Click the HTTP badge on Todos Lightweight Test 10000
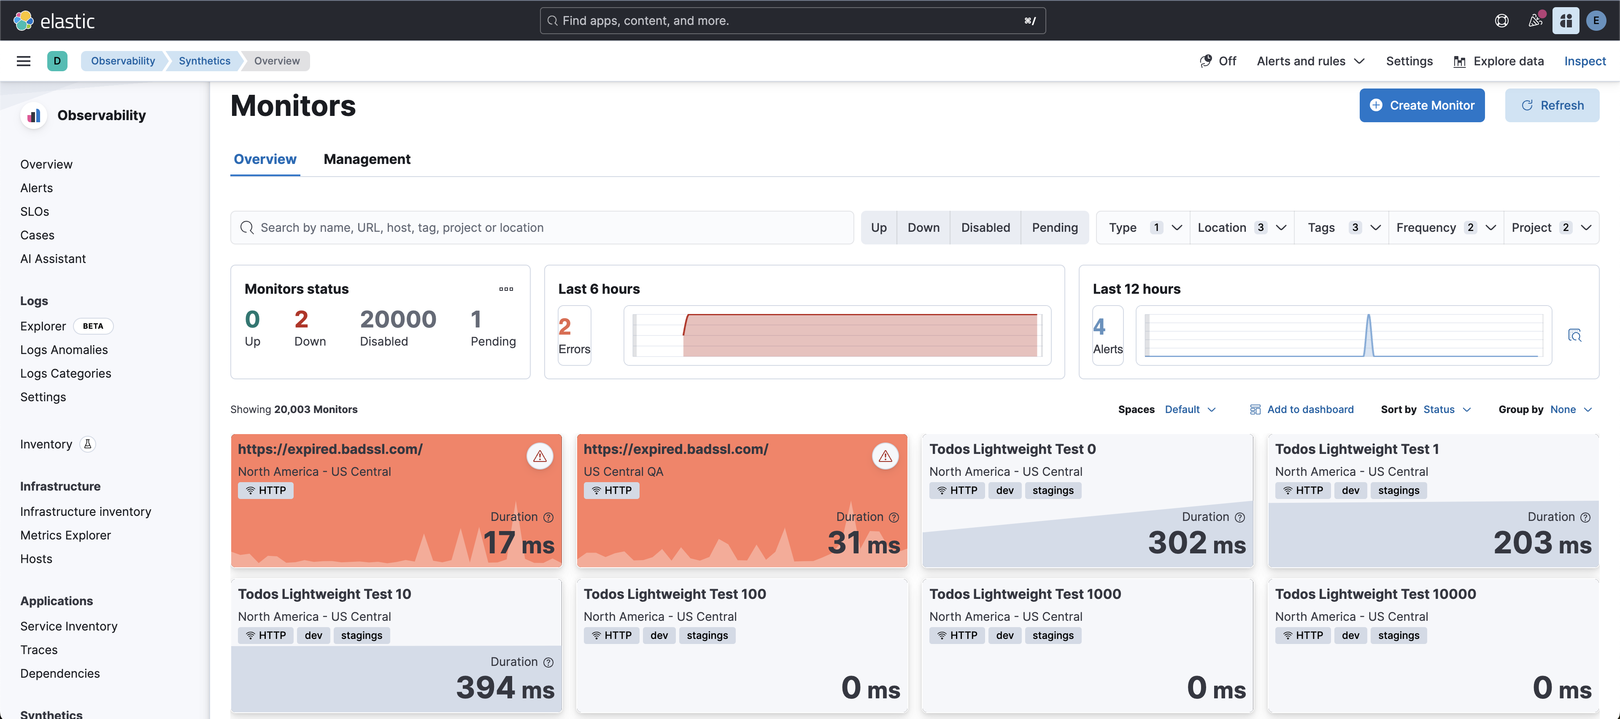 click(1302, 636)
